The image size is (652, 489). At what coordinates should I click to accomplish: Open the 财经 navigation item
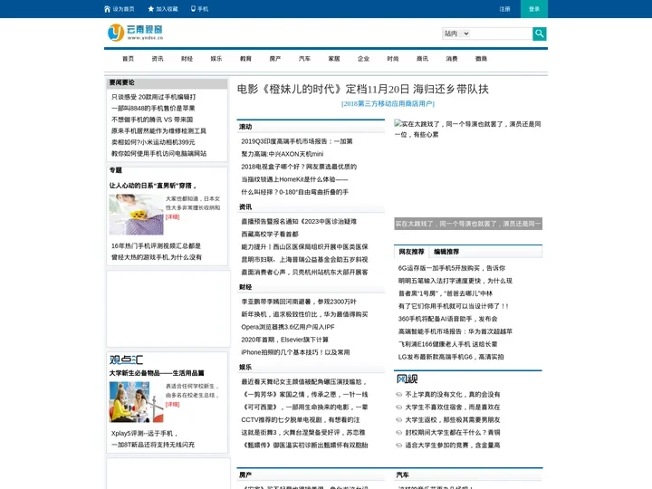tap(187, 59)
